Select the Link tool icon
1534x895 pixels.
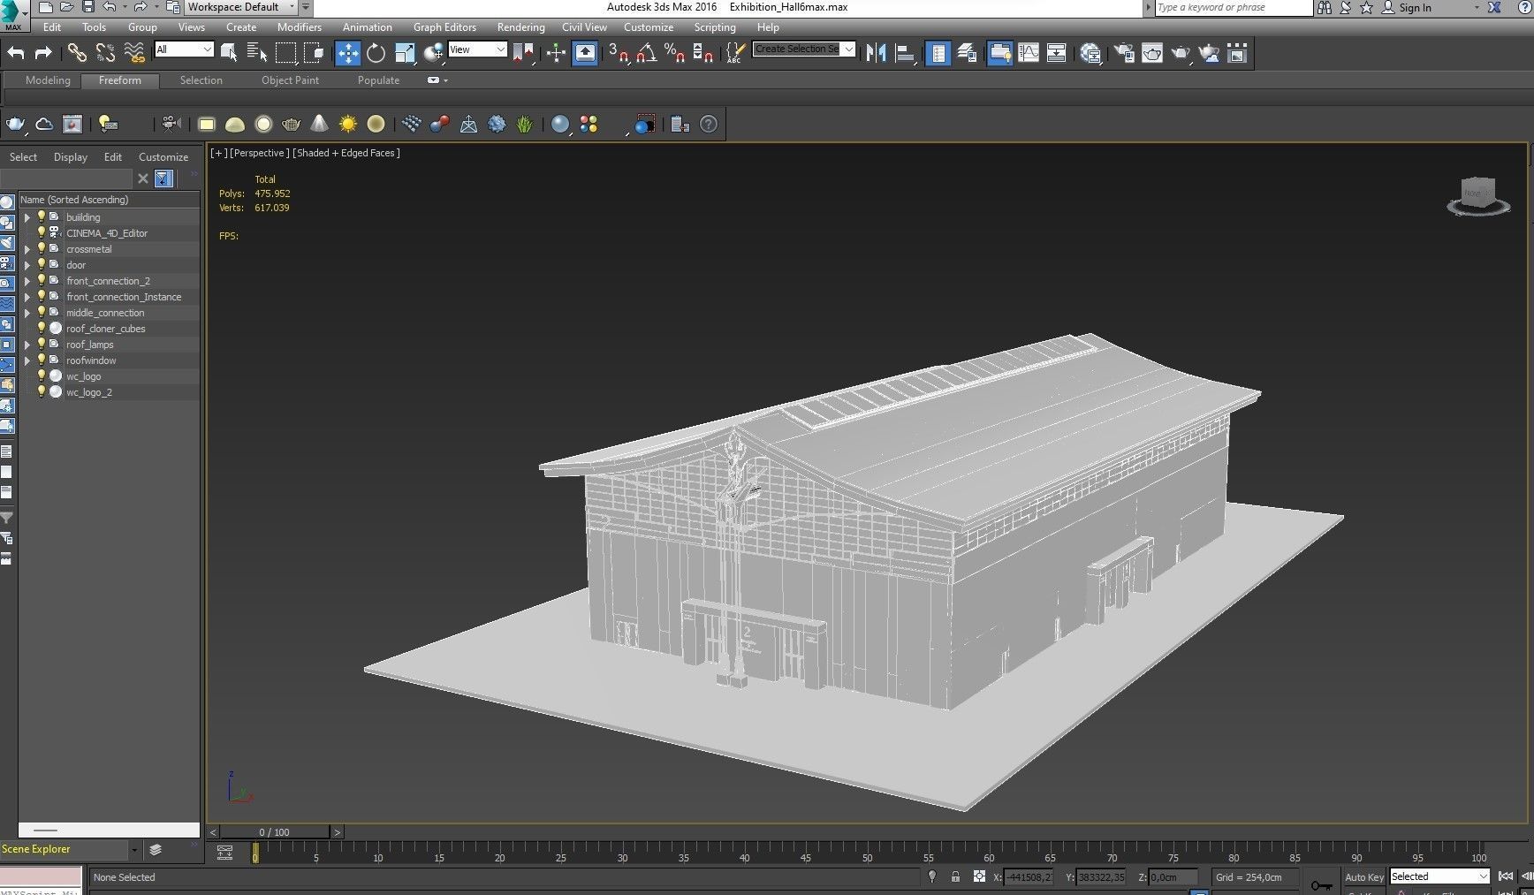click(x=77, y=53)
